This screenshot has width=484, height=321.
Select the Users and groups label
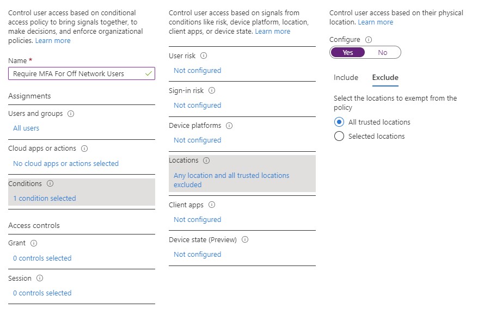35,114
